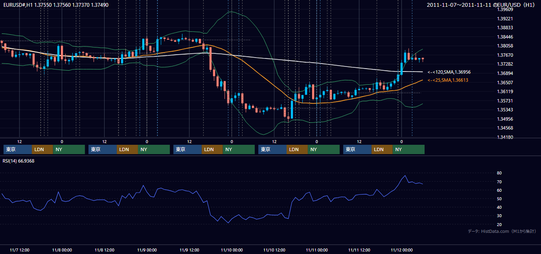
Task: Click price axis value 1.36119
Action: pyautogui.click(x=505, y=91)
